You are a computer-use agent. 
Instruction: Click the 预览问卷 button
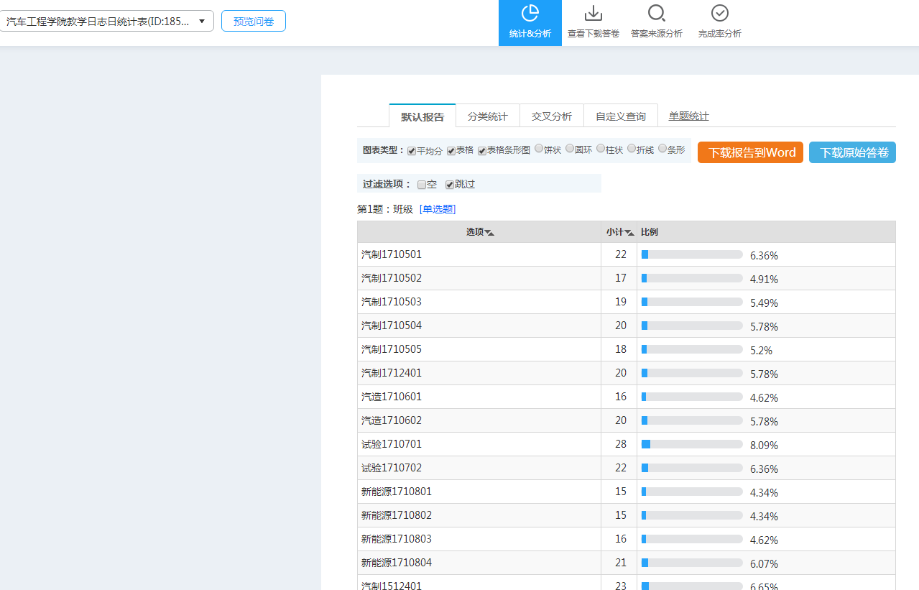pyautogui.click(x=254, y=22)
